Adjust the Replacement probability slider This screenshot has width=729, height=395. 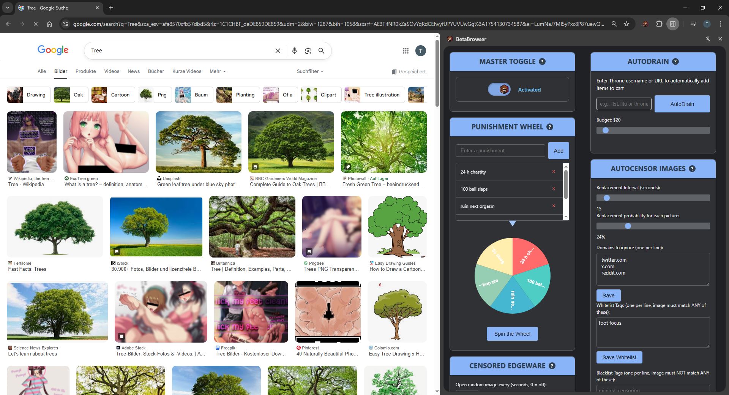[x=653, y=226]
